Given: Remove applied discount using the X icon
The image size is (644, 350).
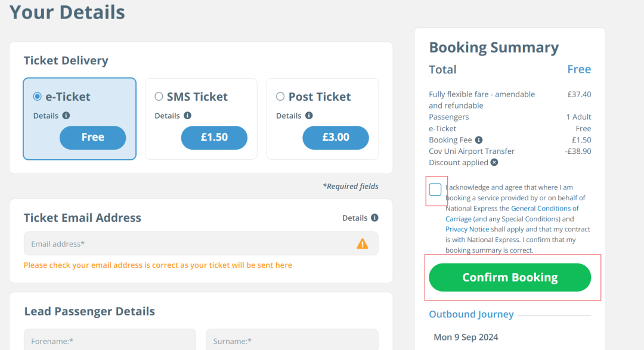Looking at the screenshot, I should 494,163.
